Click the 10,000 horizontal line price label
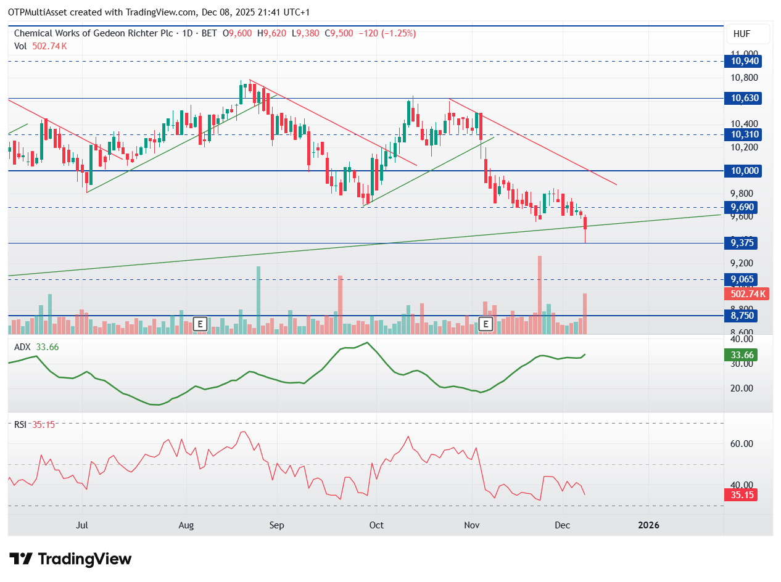Screen dimensions: 781x582 click(745, 171)
